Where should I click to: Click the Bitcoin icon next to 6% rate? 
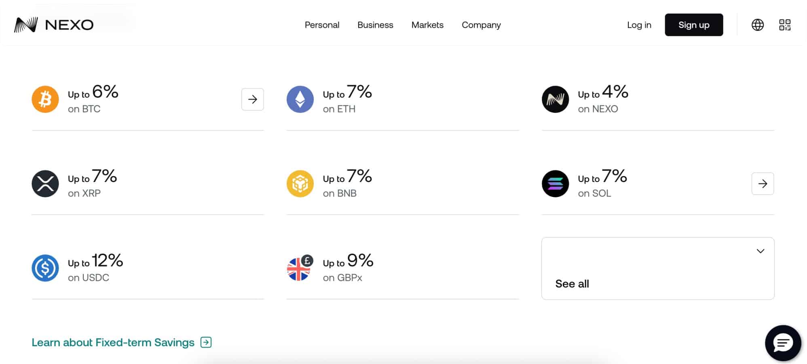(46, 99)
